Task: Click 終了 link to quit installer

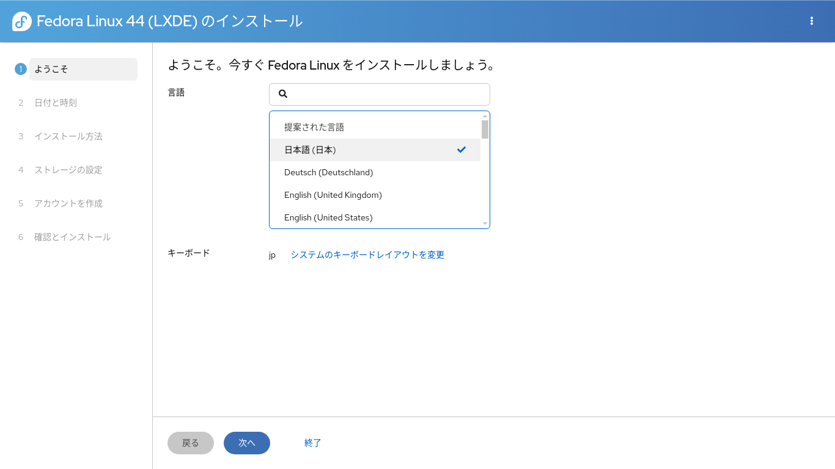Action: 313,443
